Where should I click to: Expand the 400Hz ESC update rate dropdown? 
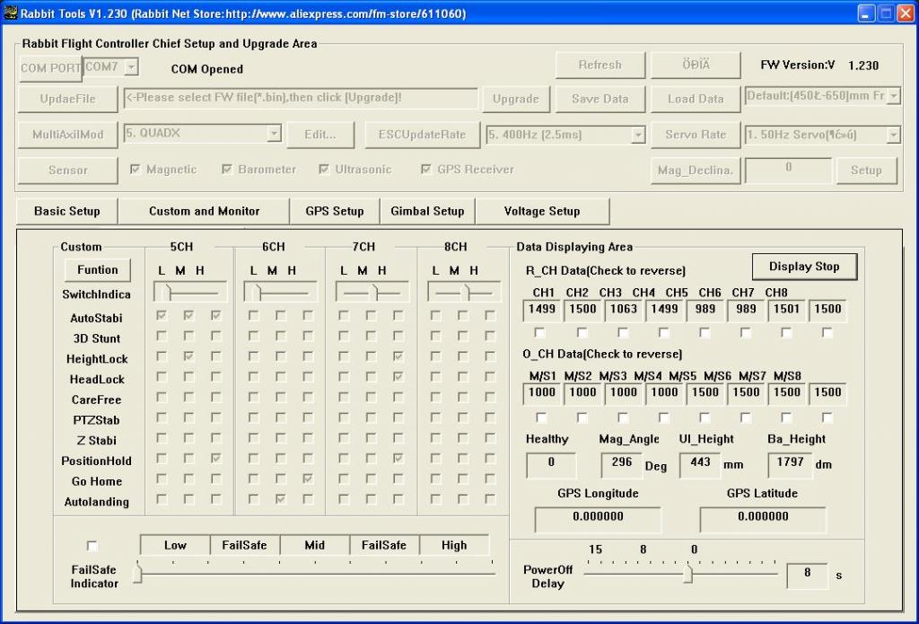click(637, 135)
